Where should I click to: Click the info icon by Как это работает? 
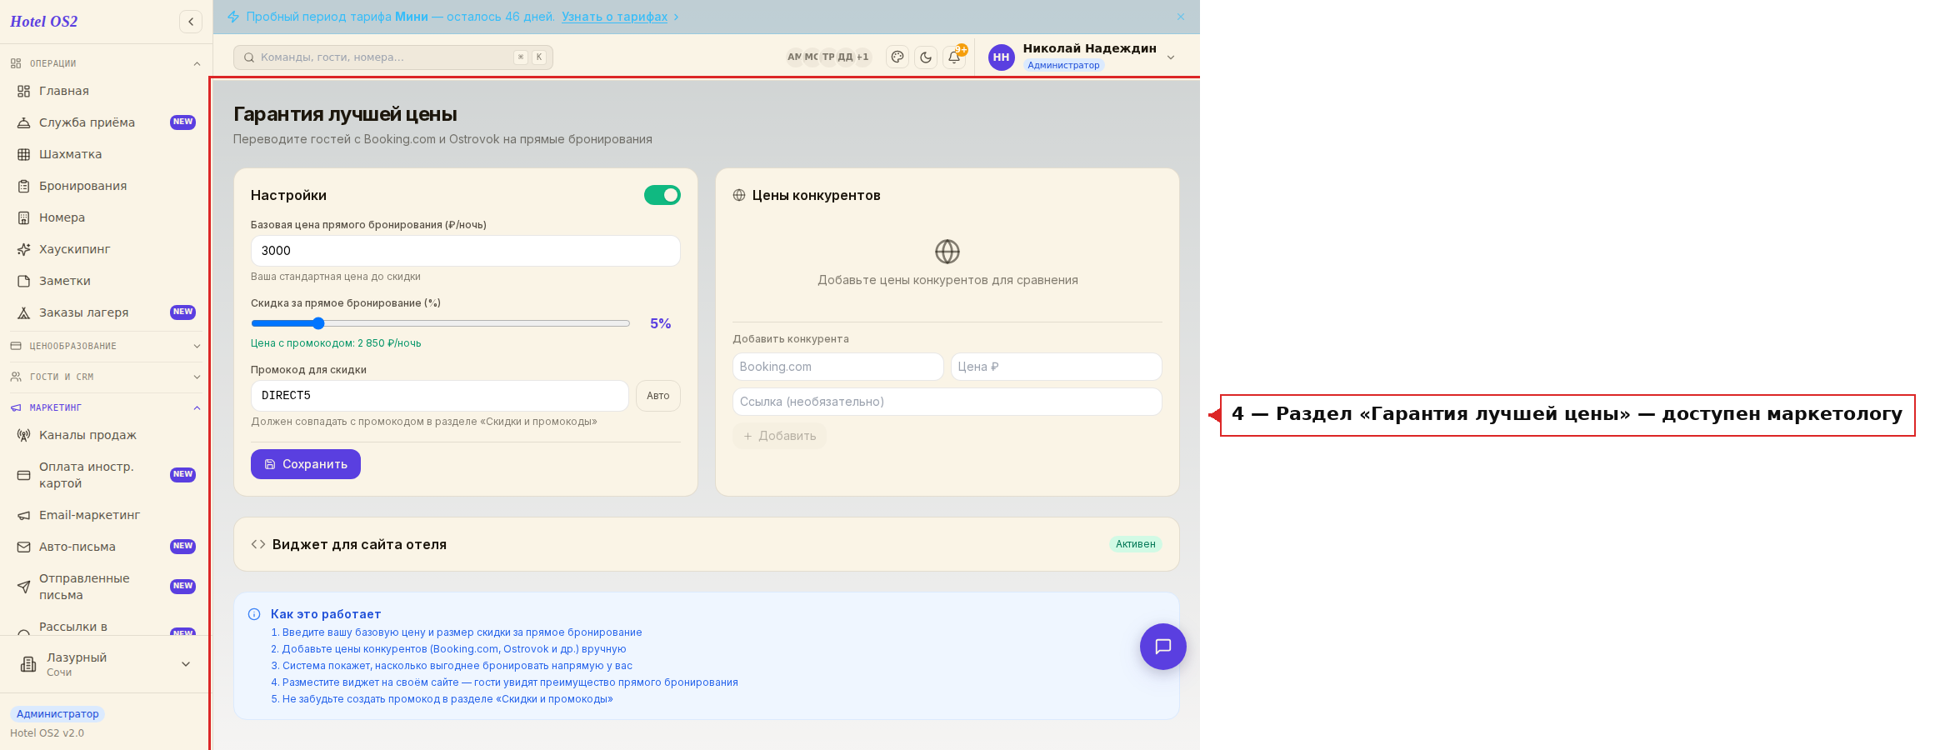tap(254, 614)
